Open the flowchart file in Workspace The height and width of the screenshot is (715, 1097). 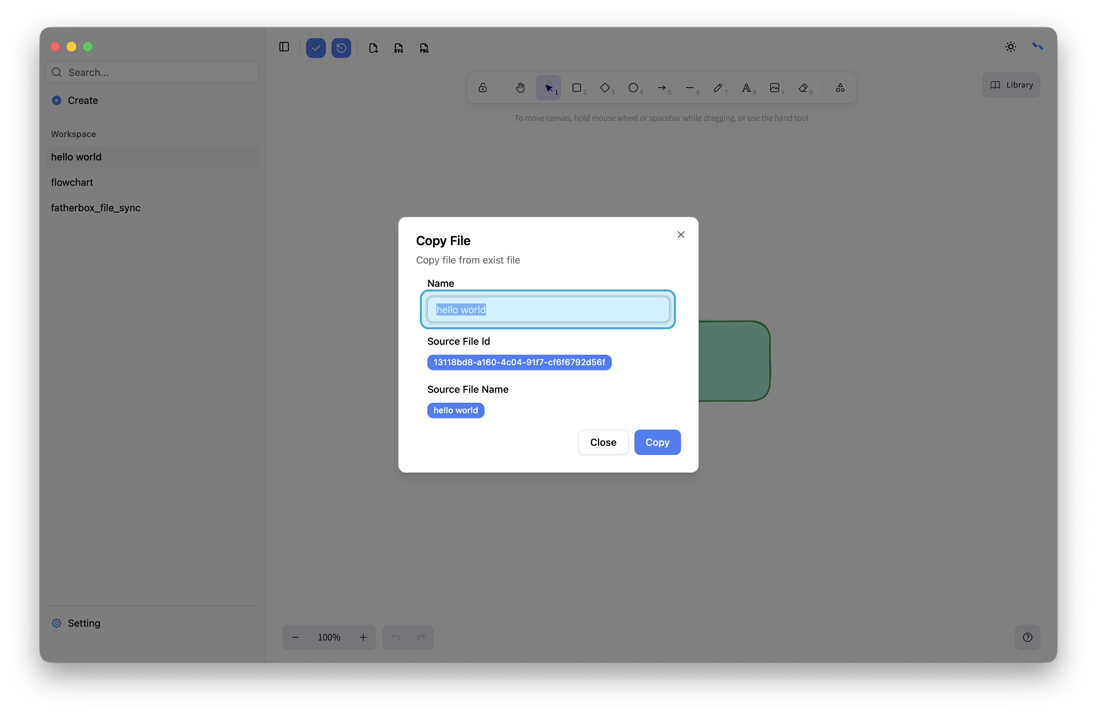(72, 182)
